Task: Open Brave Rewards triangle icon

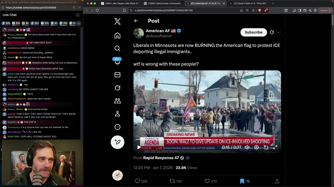Action: (x=266, y=10)
